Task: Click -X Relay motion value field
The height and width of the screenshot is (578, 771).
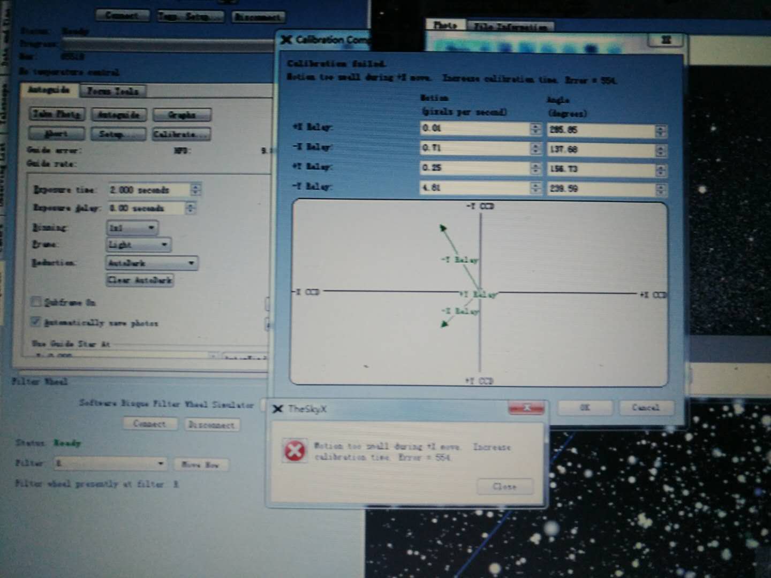Action: point(475,148)
